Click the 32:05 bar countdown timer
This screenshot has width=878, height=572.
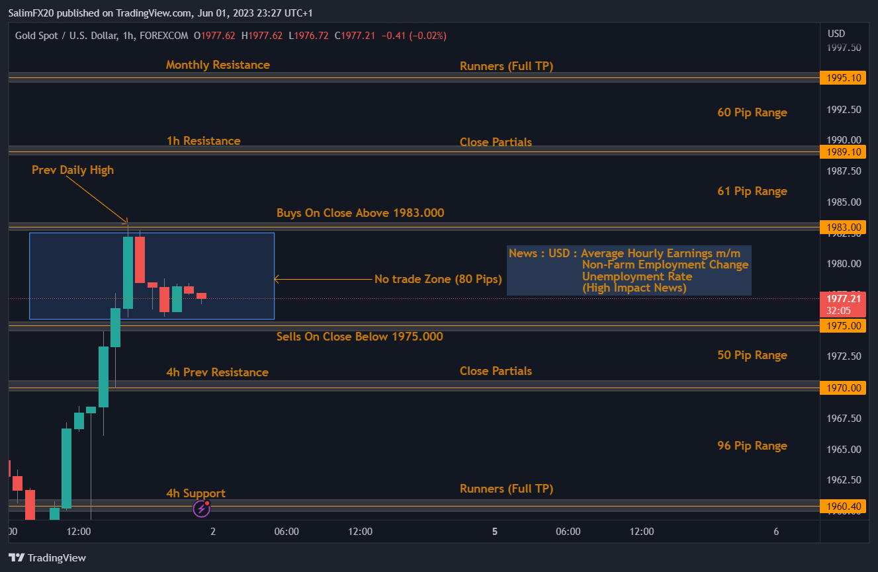843,309
